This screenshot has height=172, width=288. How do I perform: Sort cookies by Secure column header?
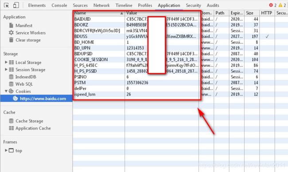[281, 13]
